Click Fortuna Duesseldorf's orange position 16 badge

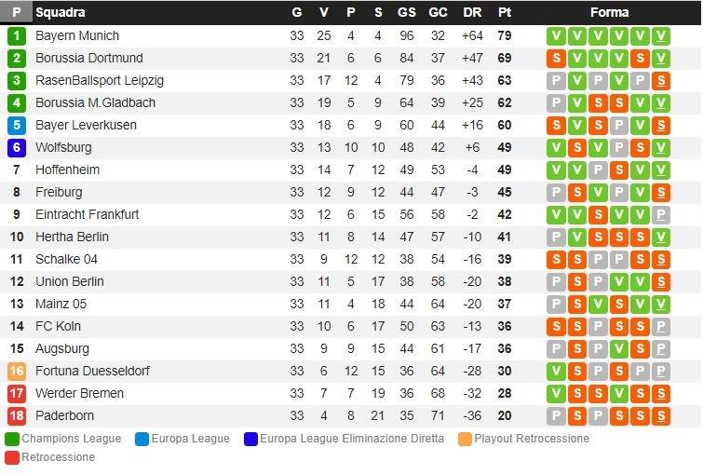(16, 372)
